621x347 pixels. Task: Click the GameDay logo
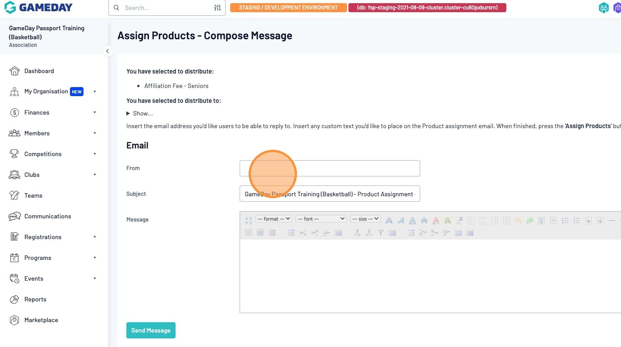[x=39, y=8]
